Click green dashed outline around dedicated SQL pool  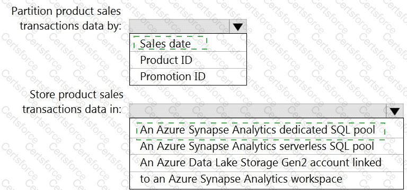[260, 131]
